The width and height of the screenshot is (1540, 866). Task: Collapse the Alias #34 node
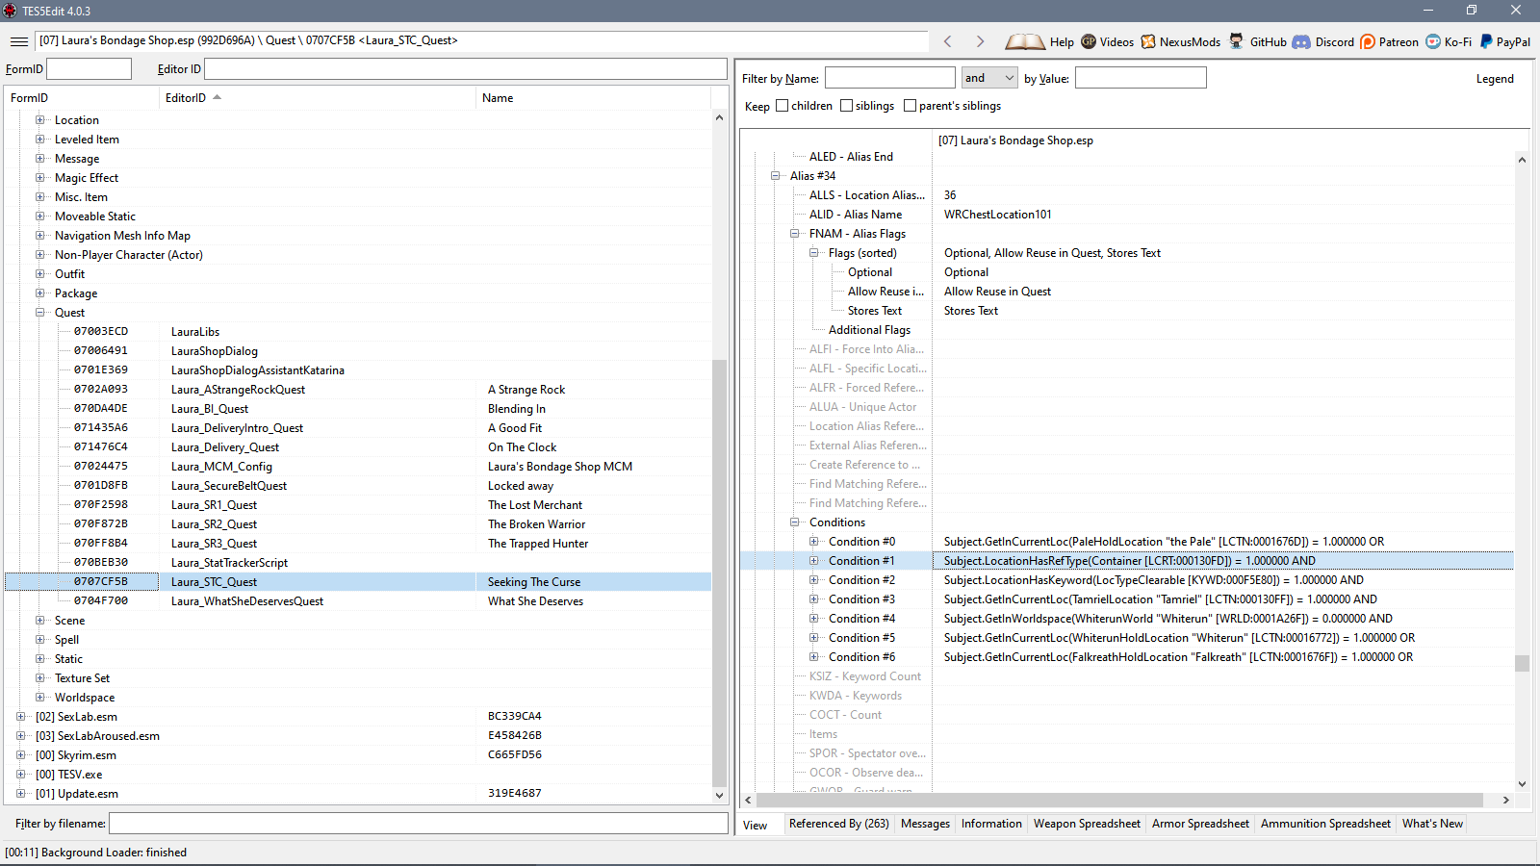click(x=776, y=176)
